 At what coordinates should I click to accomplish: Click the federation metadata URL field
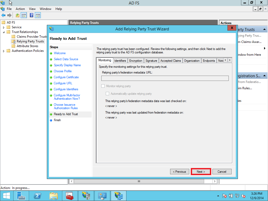pos(165,78)
